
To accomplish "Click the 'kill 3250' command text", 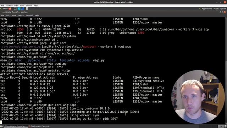I will point(56,67).
